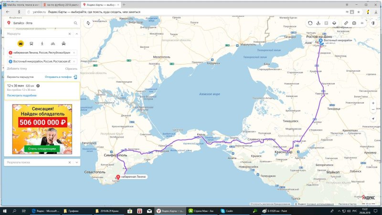
Task: Activate the ruler distance tool
Action: tap(346, 23)
